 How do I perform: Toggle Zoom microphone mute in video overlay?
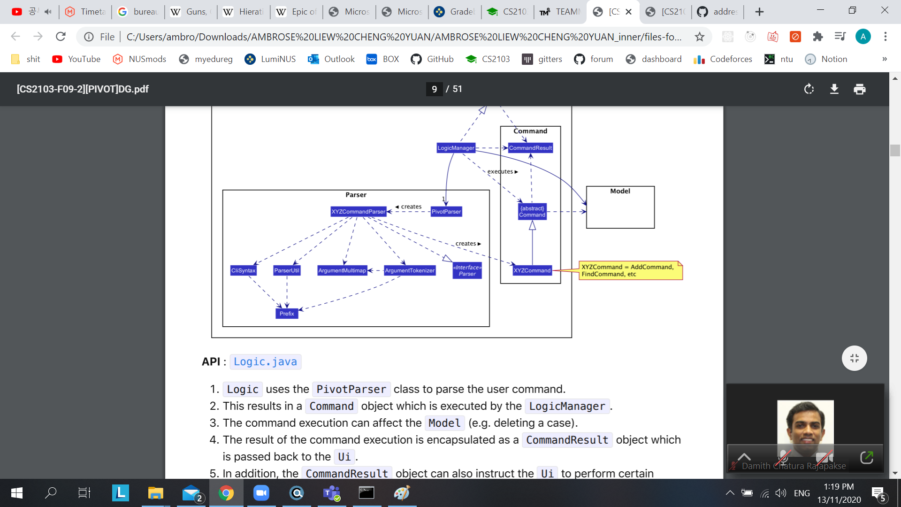[783, 457]
